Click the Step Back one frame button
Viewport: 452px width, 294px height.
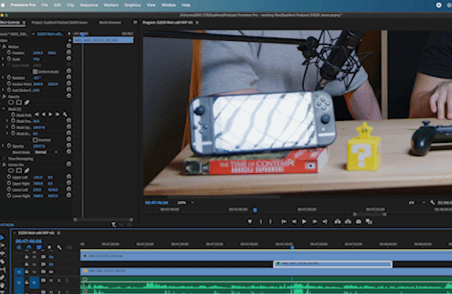point(294,221)
